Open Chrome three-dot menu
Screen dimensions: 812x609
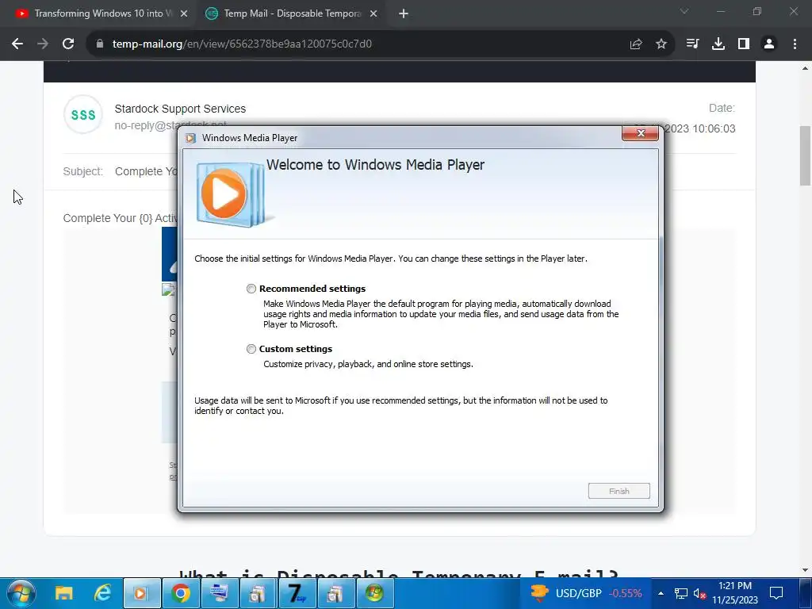click(x=795, y=44)
